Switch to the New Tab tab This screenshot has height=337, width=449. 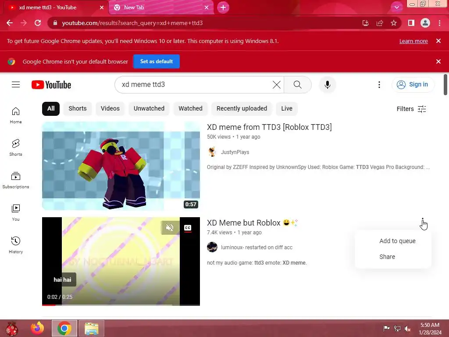[x=161, y=7]
